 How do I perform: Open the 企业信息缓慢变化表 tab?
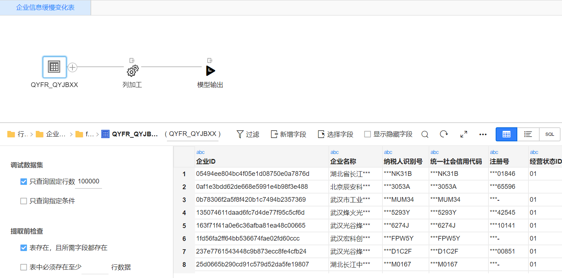point(45,8)
